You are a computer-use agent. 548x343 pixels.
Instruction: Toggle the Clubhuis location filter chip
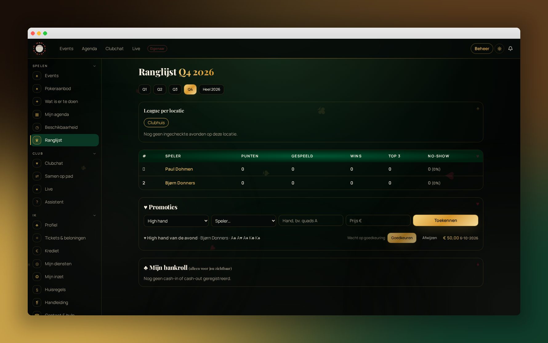156,123
